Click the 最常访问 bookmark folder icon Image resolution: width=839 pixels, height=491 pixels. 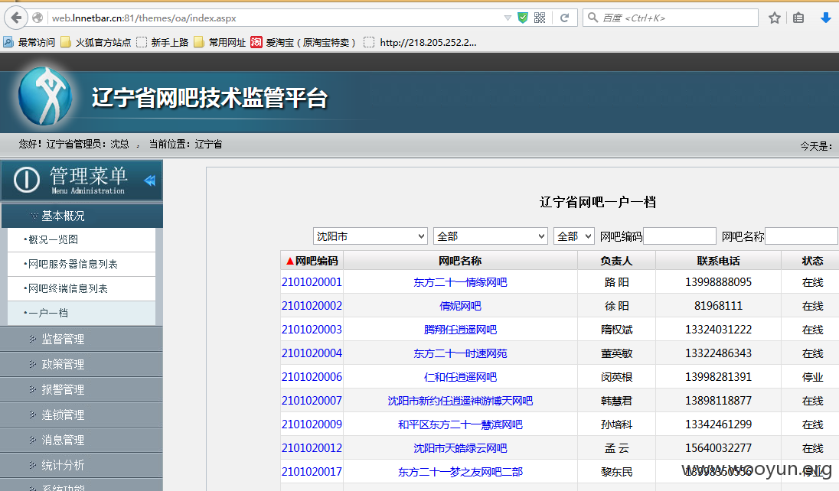tap(8, 42)
